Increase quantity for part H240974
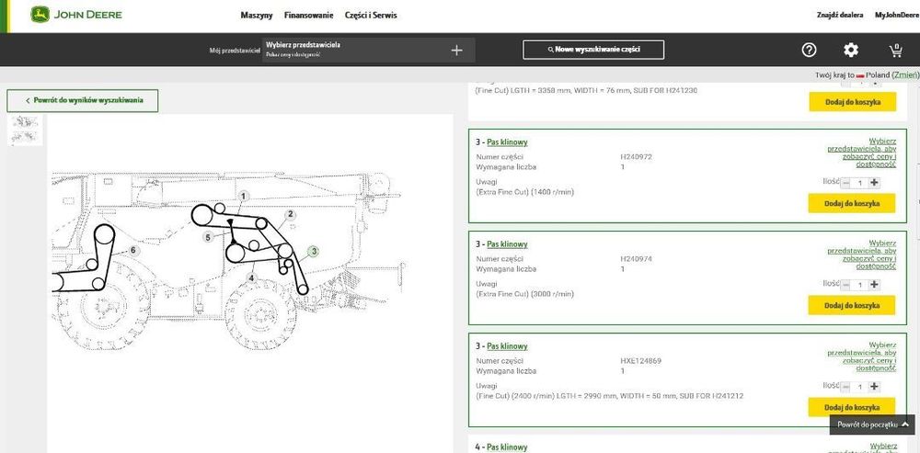The height and width of the screenshot is (453, 920). (874, 285)
